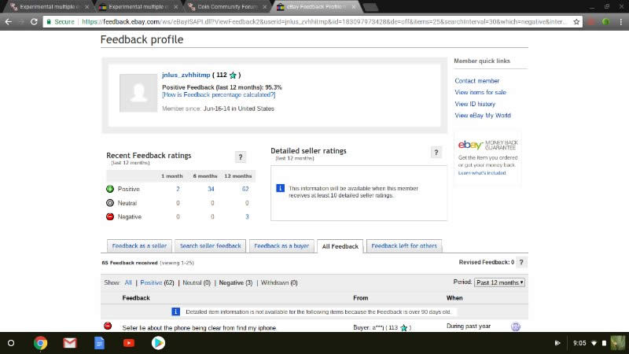The image size is (629, 354).
Task: Click the Negative (3) filter
Action: (235, 283)
